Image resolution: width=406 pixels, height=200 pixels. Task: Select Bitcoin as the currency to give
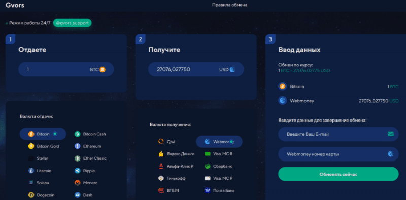43,134
